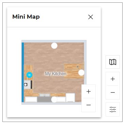Click the minus button overlapping the mini map
This screenshot has height=125, width=125.
pyautogui.click(x=89, y=105)
